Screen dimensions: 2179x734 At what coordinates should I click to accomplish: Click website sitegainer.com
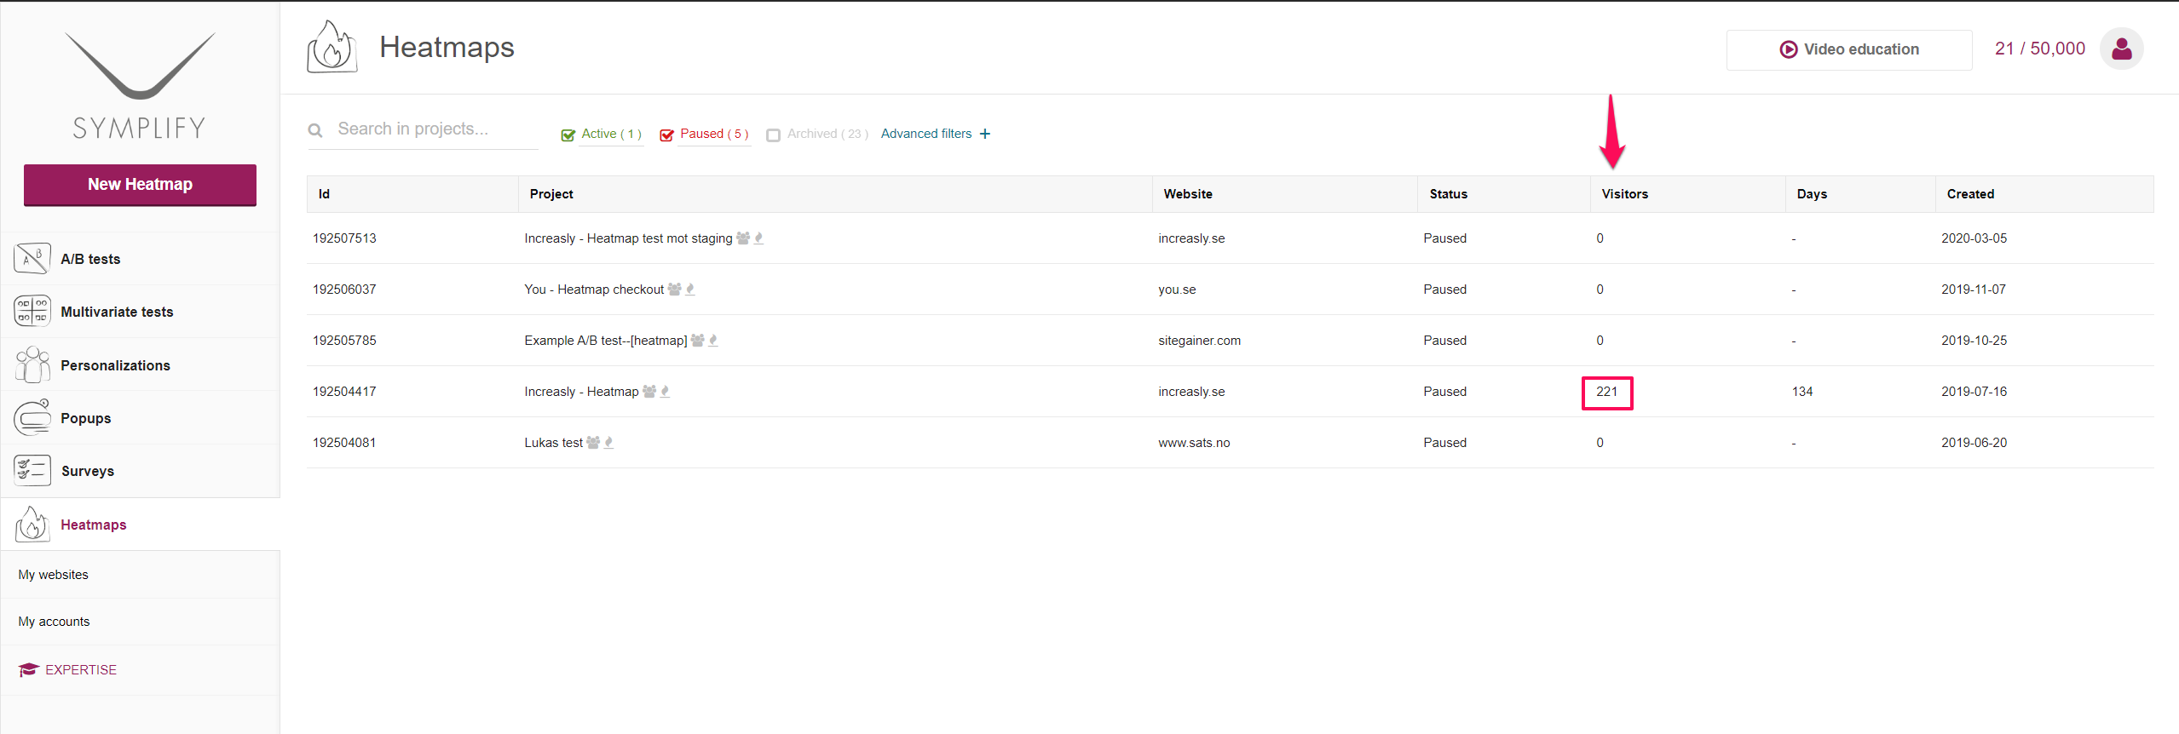coord(1199,341)
